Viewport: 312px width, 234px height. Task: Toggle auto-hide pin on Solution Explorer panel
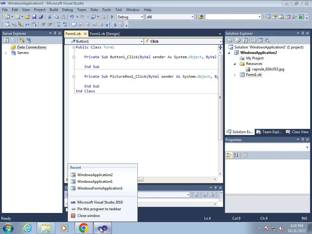(303, 33)
